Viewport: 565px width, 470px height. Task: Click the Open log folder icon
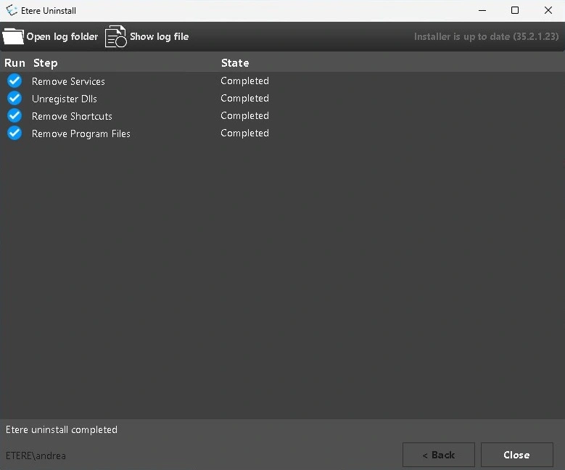[x=13, y=36]
